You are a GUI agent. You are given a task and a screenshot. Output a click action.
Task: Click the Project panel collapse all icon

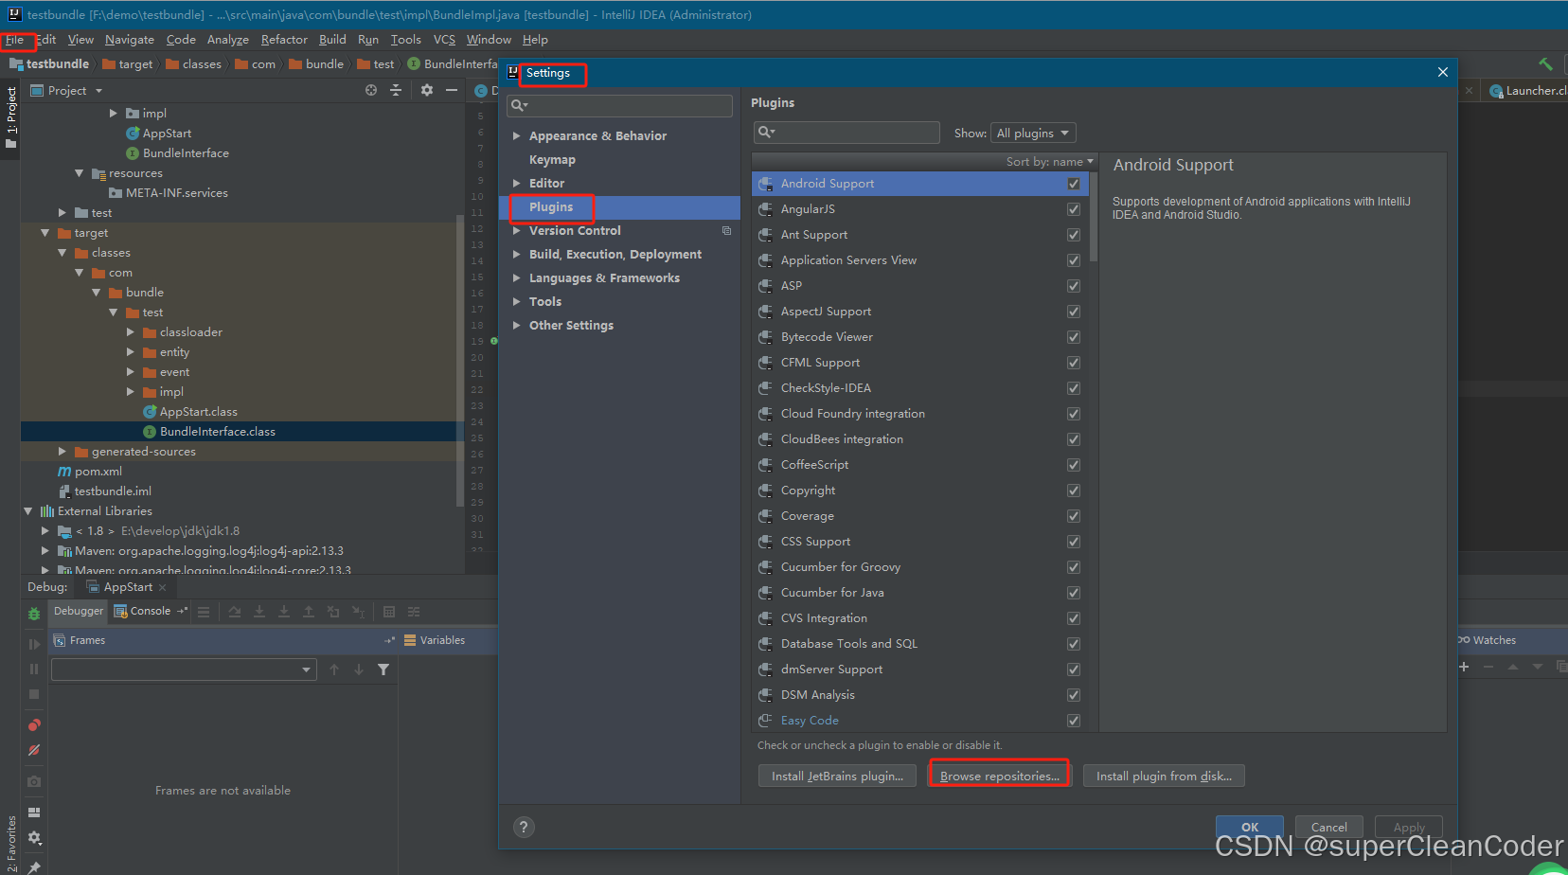(x=396, y=90)
